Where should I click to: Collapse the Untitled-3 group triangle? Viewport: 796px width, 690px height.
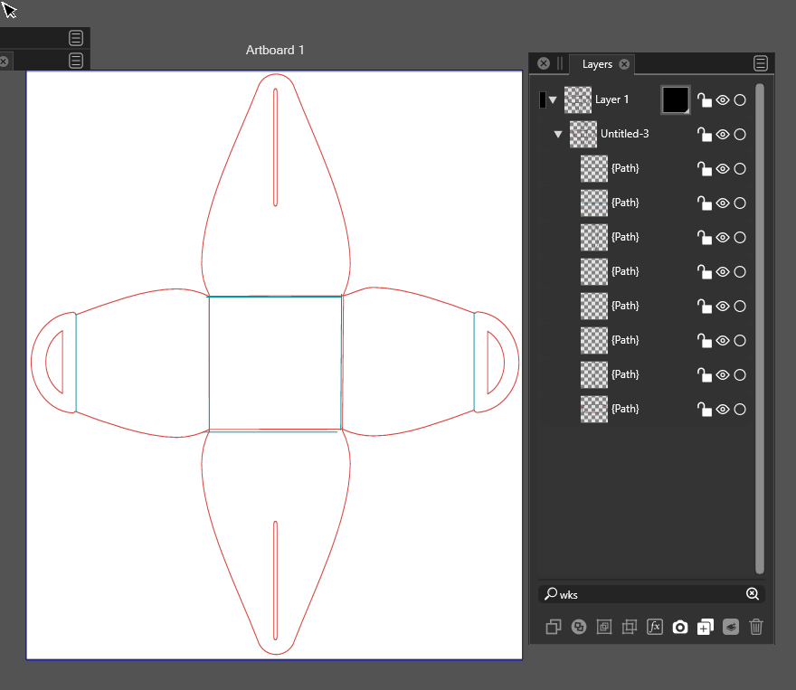click(x=558, y=135)
